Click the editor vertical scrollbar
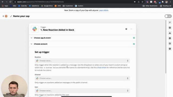 tap(166, 47)
